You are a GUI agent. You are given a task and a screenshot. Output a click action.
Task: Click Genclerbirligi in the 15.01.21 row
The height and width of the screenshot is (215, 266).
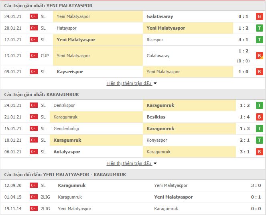(x=66, y=129)
